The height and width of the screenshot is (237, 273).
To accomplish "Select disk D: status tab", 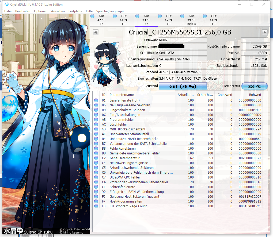I will click(124, 20).
